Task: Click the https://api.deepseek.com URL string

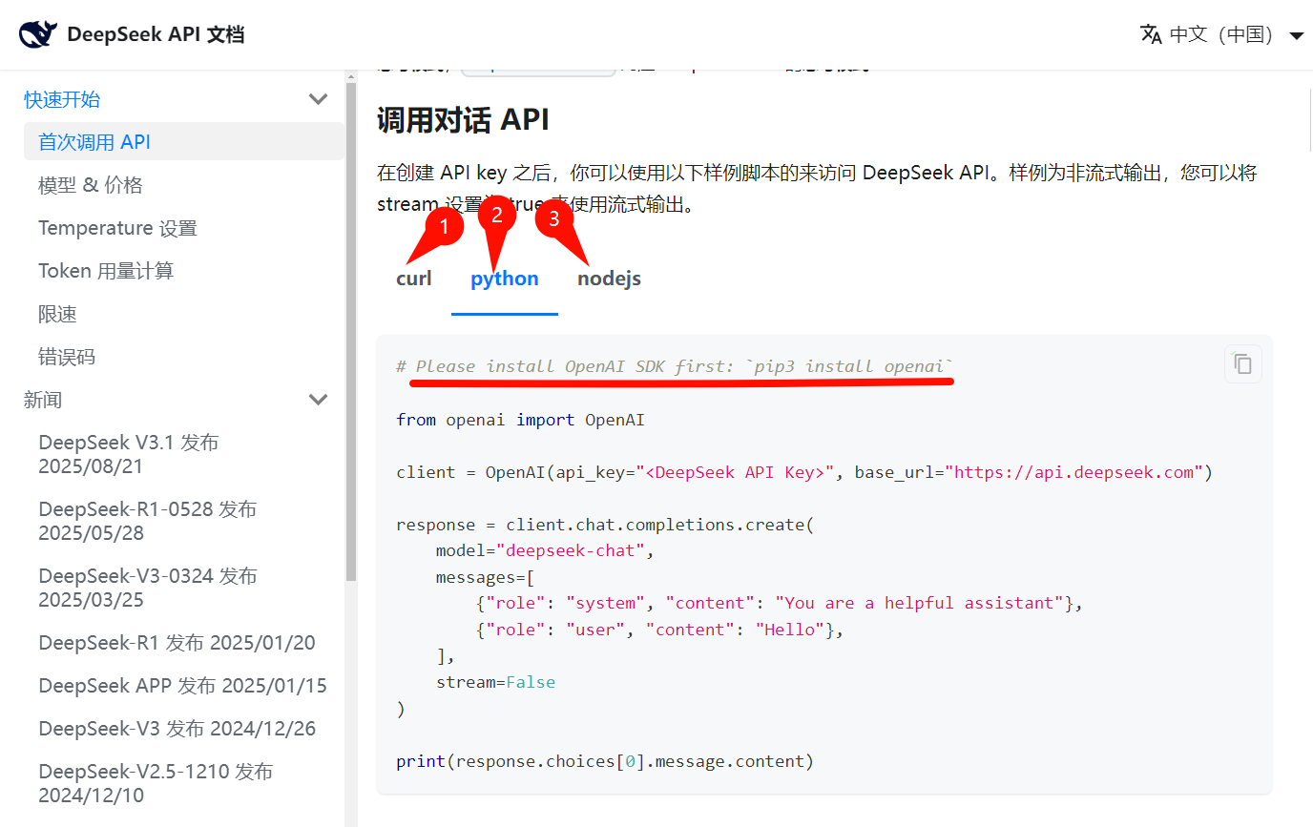Action: click(1073, 472)
